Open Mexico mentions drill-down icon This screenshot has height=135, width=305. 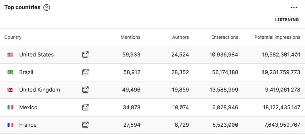coord(85,107)
